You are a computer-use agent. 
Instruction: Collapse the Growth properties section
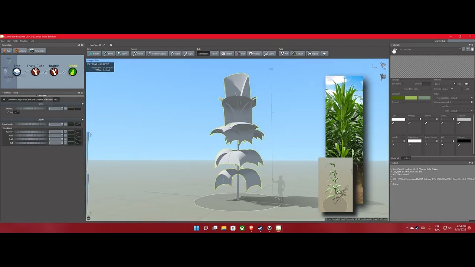coord(82,120)
